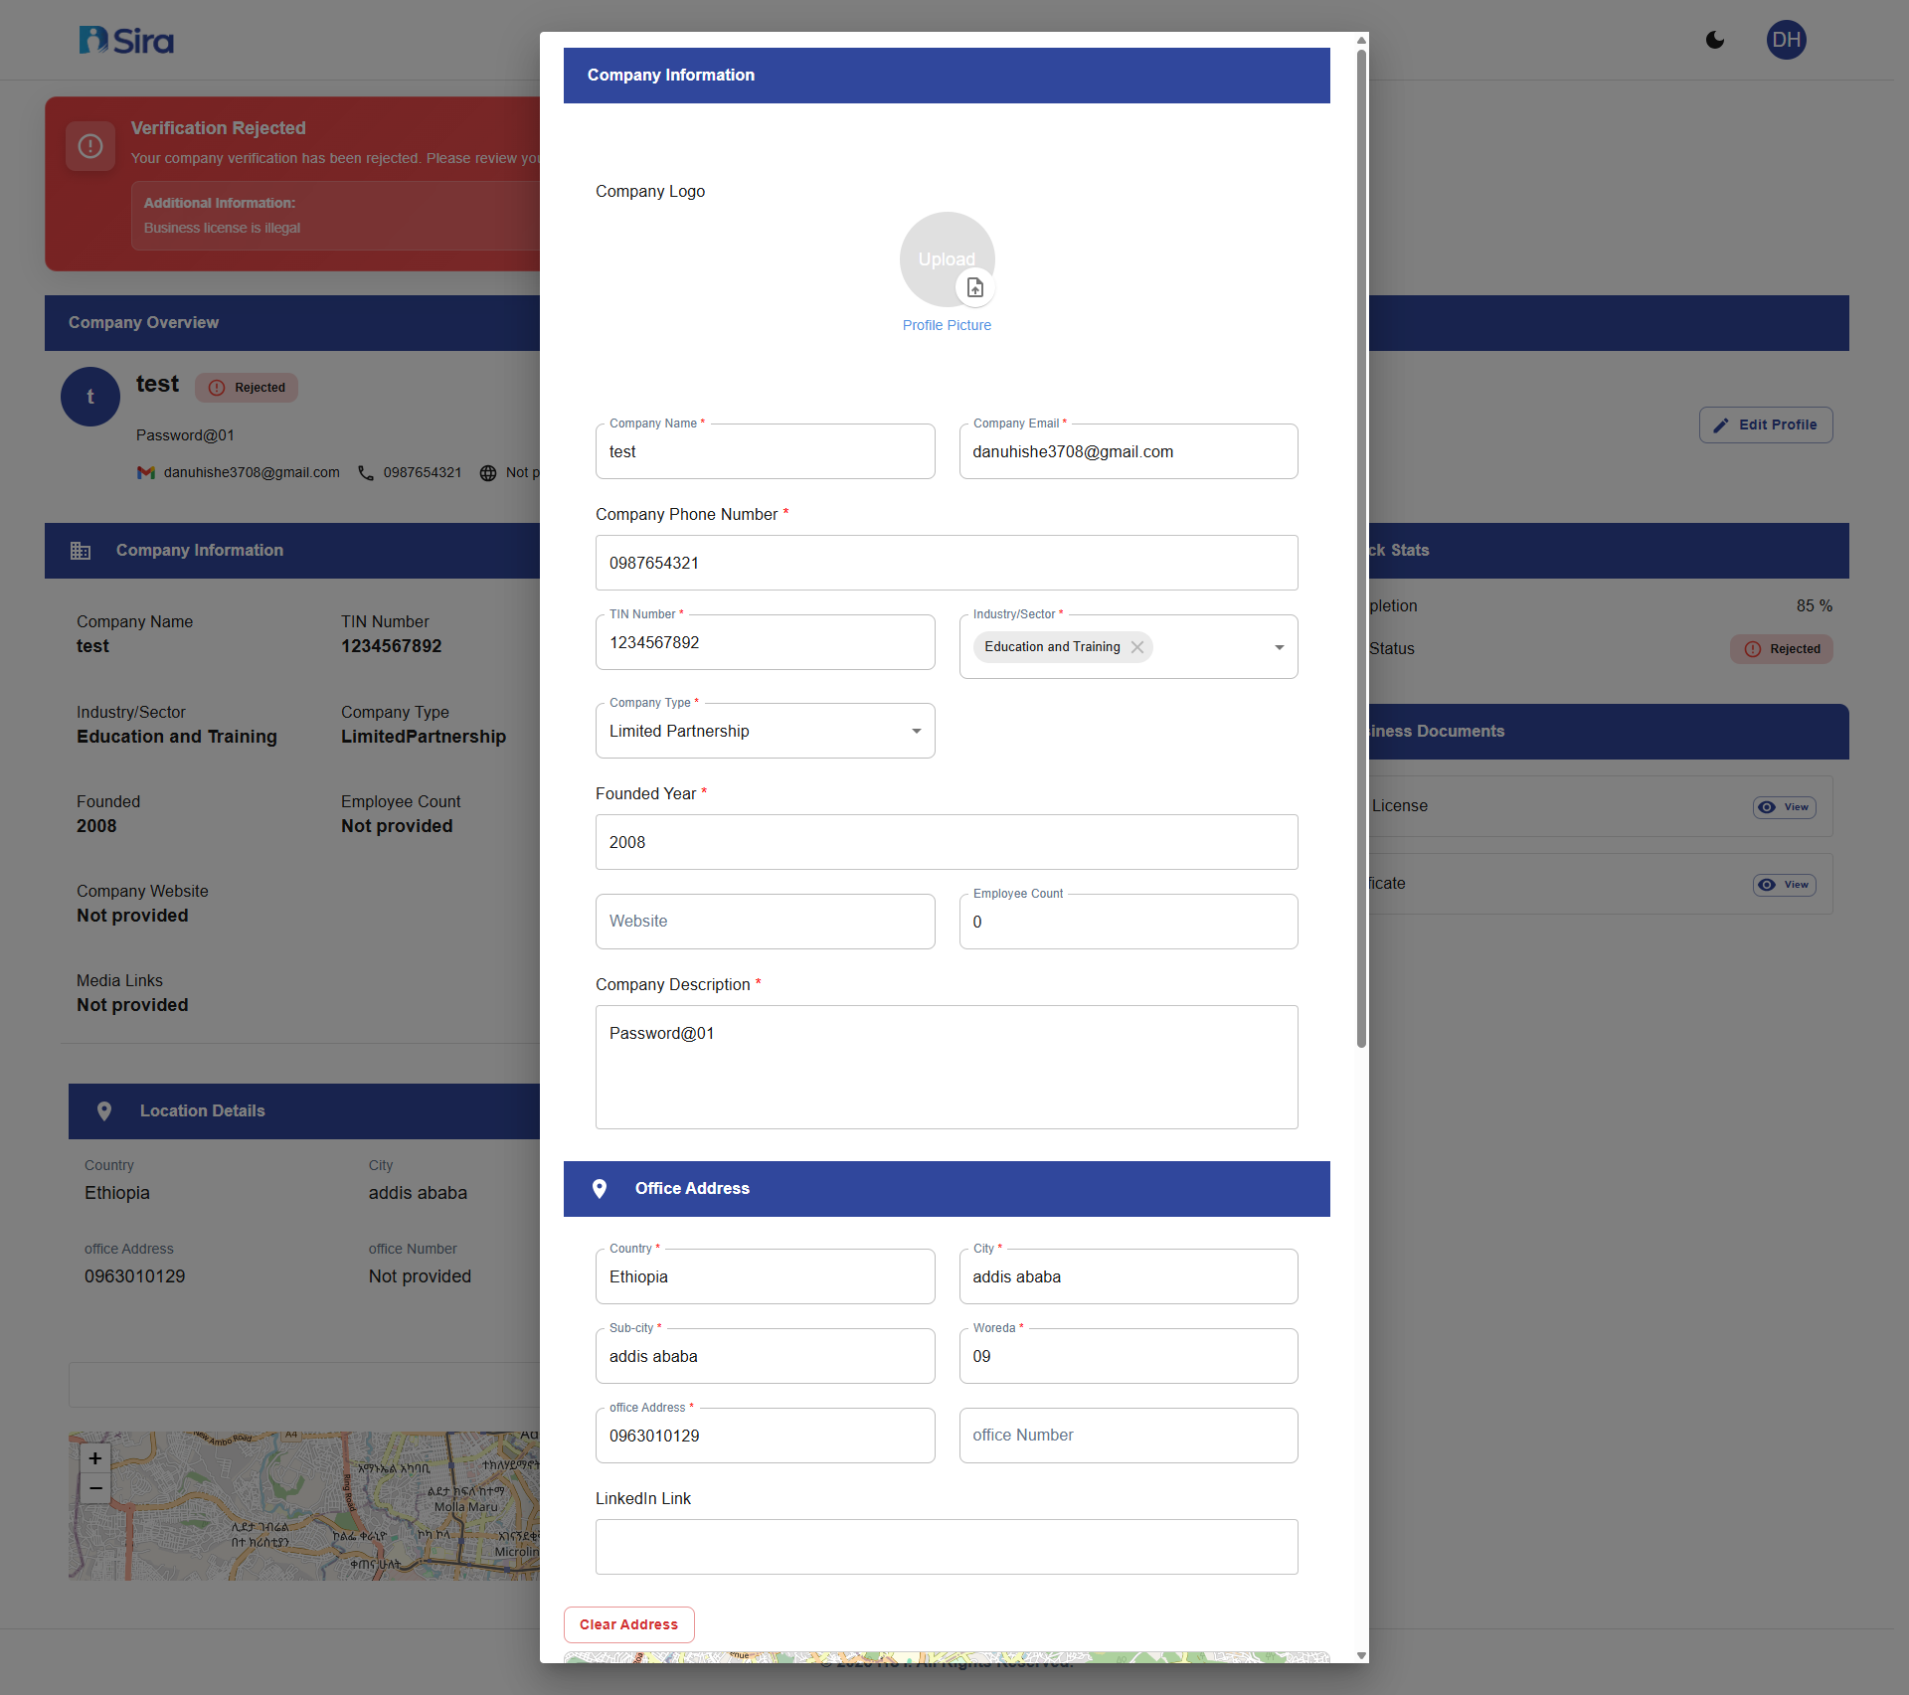Zoom in on the map with plus control

[94, 1457]
